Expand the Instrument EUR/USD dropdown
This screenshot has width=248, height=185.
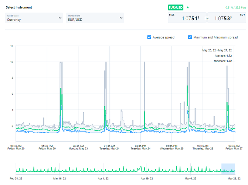tap(95, 18)
